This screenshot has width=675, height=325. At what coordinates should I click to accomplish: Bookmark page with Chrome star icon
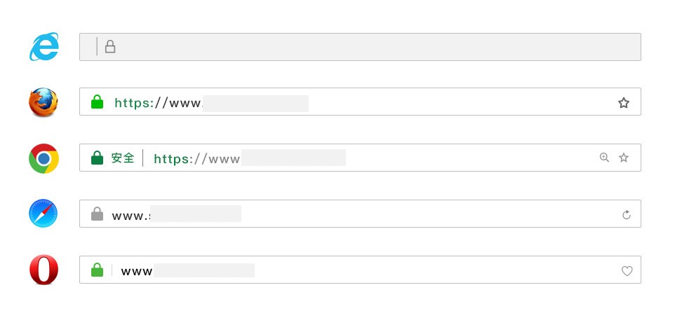tap(624, 158)
